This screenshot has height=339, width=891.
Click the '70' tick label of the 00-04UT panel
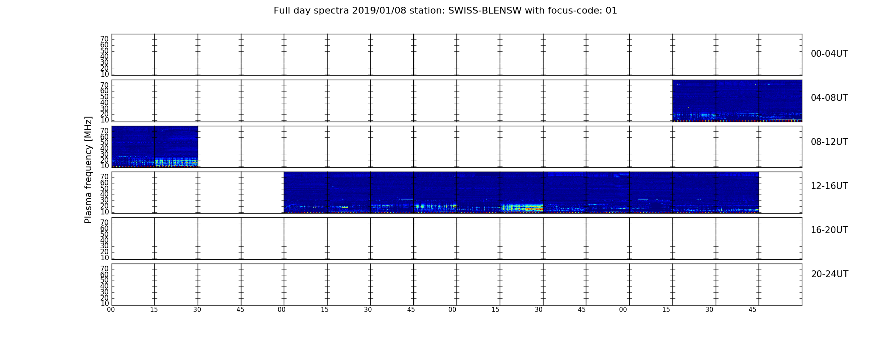point(104,39)
